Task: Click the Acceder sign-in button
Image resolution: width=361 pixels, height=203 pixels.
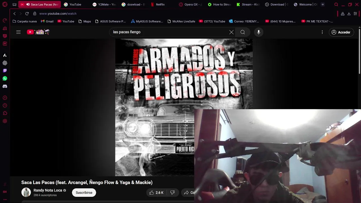Action: pyautogui.click(x=341, y=32)
